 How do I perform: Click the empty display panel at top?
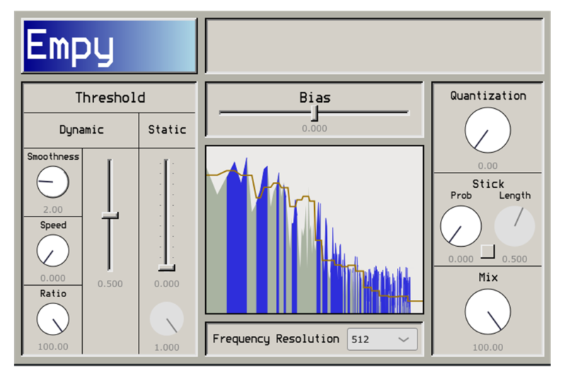[374, 47]
